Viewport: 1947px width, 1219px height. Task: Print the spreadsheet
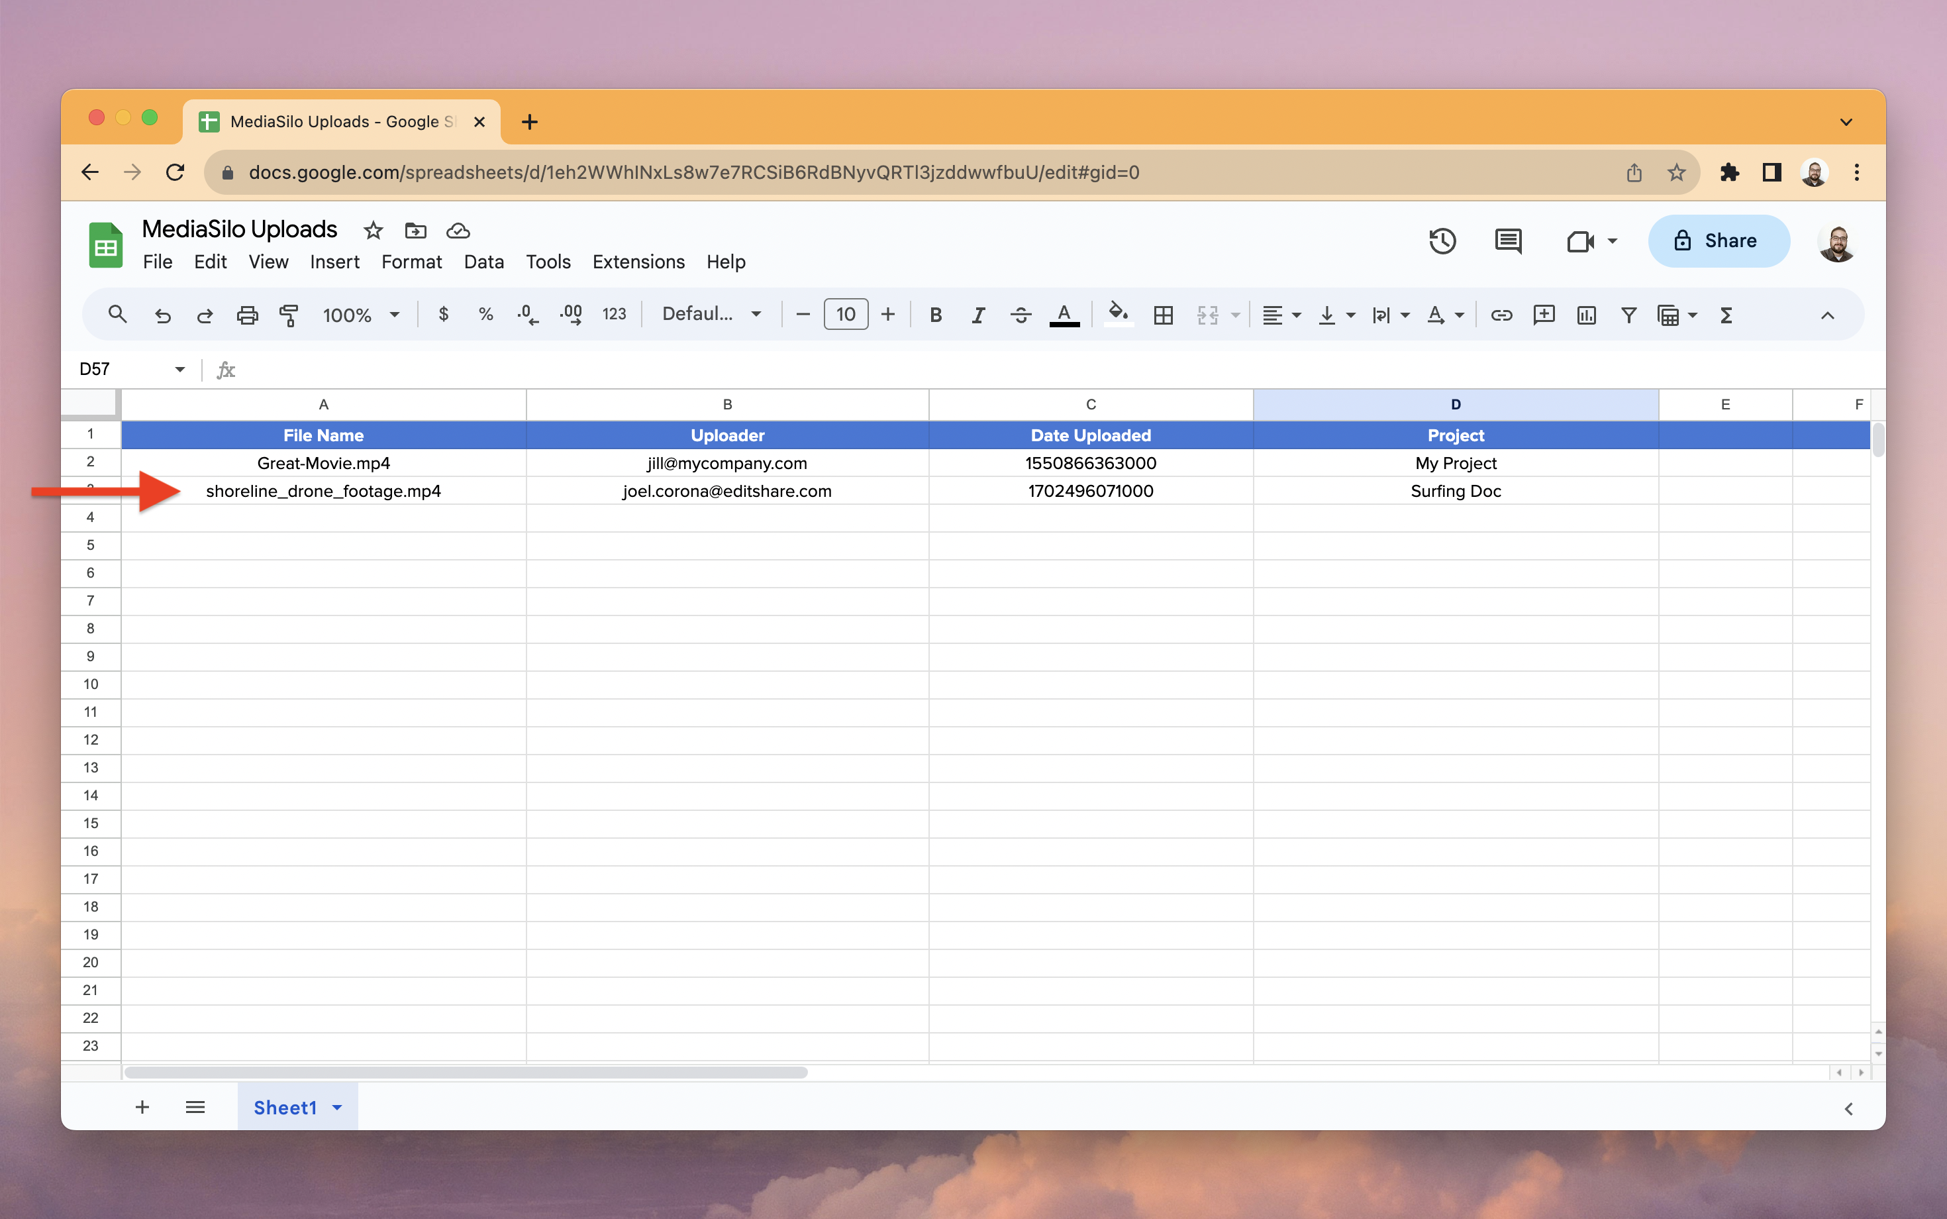(248, 315)
